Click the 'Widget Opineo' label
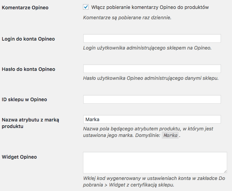Image resolution: width=232 pixels, height=191 pixels. [19, 157]
